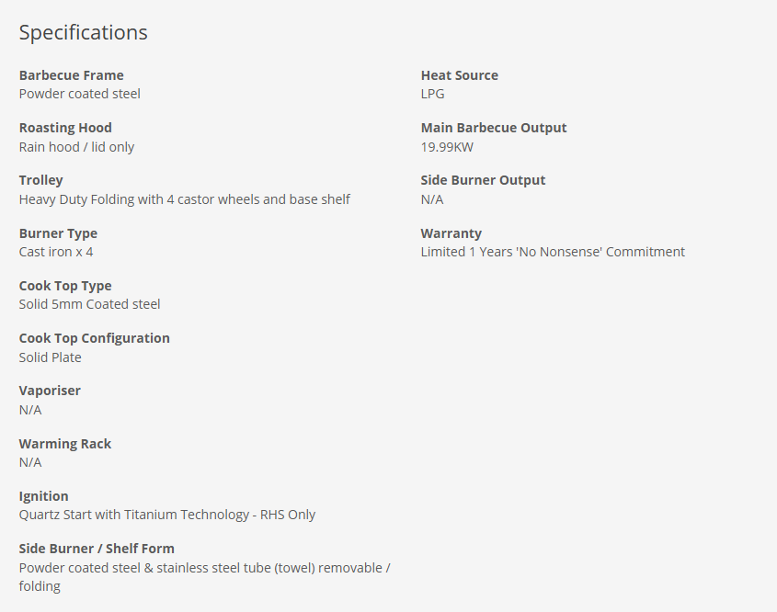Click the Side Burner Output label

(483, 180)
